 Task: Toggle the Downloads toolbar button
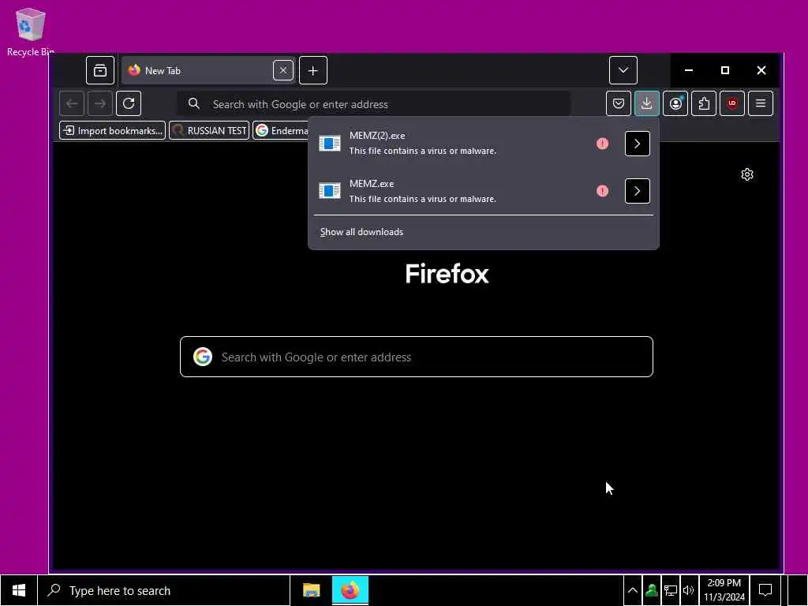pos(647,103)
